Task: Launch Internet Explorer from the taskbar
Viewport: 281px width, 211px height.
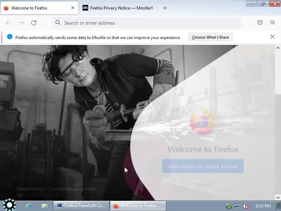Action: (x=28, y=206)
